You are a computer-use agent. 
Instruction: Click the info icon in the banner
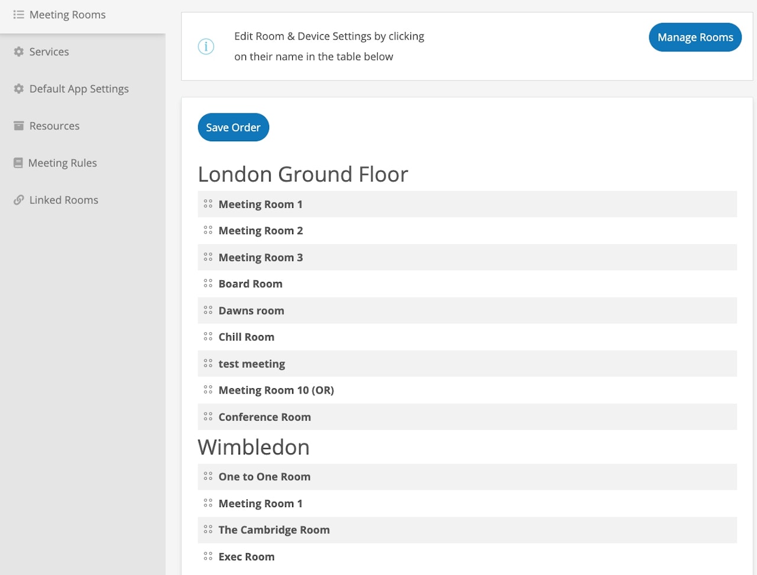pyautogui.click(x=206, y=47)
